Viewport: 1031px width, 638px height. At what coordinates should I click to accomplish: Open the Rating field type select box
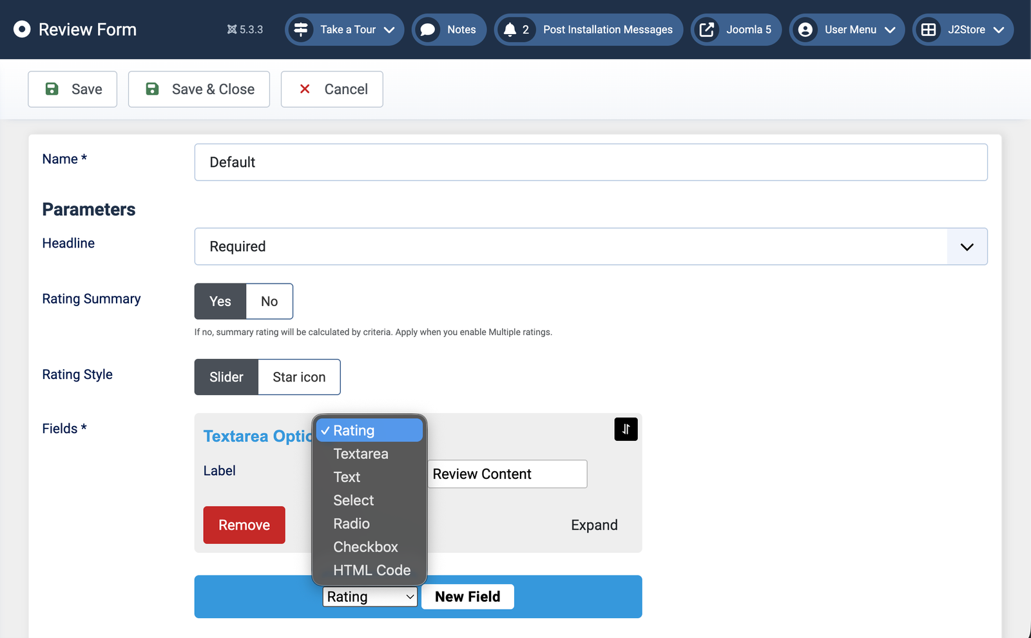370,597
